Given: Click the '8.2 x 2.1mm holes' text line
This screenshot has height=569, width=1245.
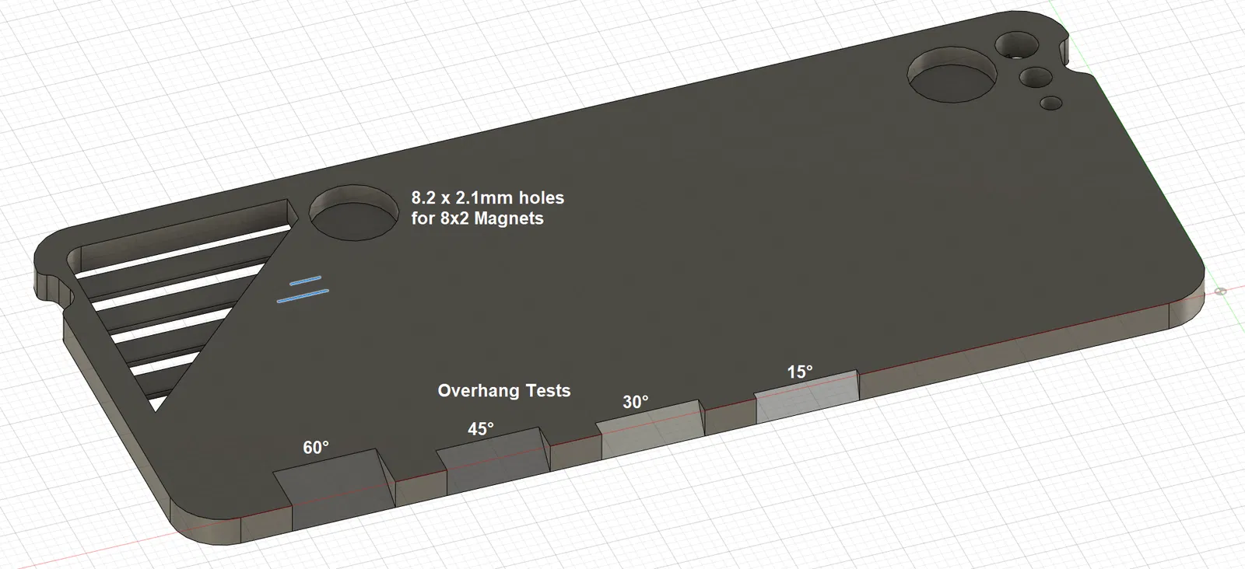Looking at the screenshot, I should [488, 197].
